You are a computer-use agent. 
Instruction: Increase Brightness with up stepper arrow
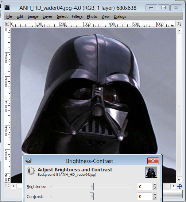155,185
